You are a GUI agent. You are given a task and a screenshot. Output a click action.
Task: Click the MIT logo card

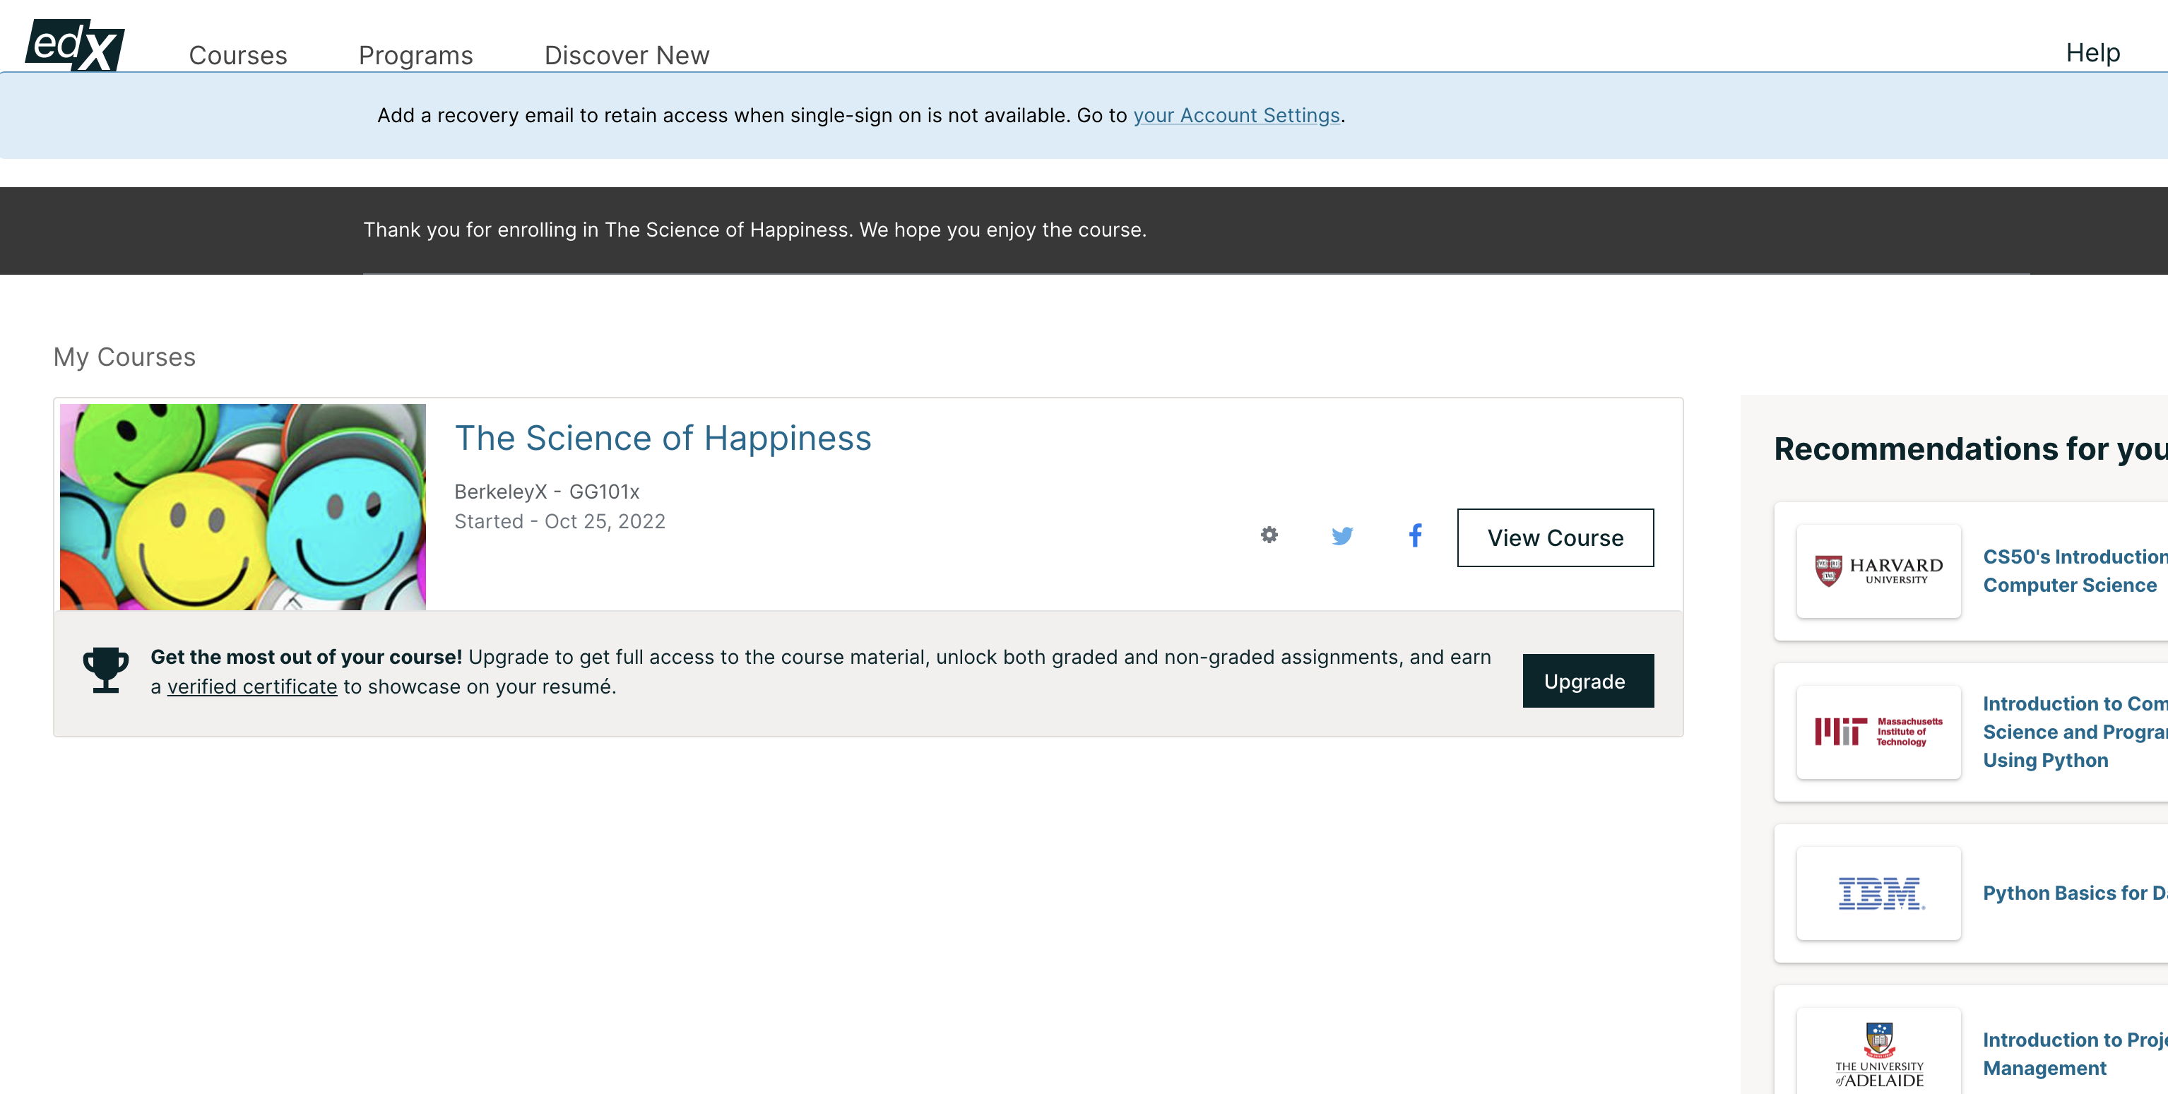coord(1878,732)
